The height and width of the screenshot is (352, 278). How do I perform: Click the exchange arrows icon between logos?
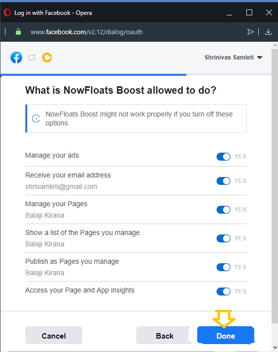[x=32, y=58]
